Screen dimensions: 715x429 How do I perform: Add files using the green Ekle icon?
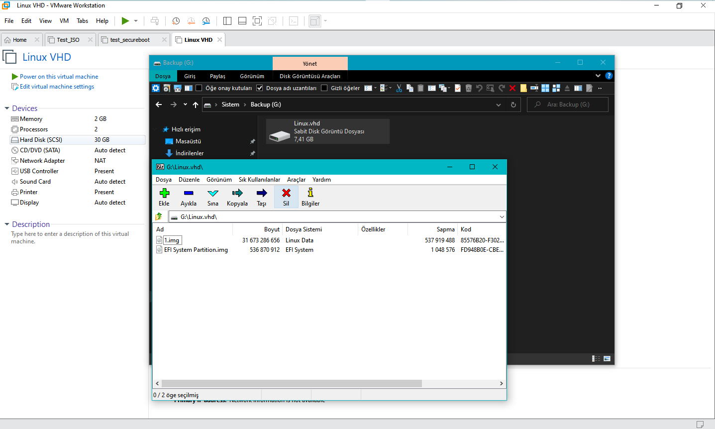(x=164, y=197)
